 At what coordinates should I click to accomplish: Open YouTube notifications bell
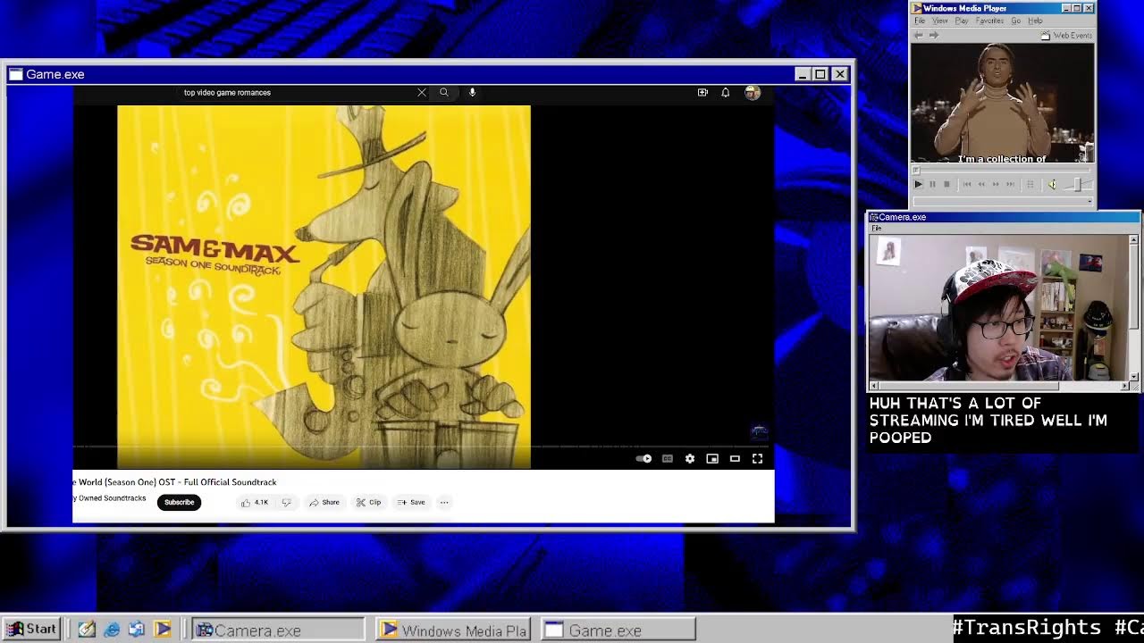(x=726, y=92)
